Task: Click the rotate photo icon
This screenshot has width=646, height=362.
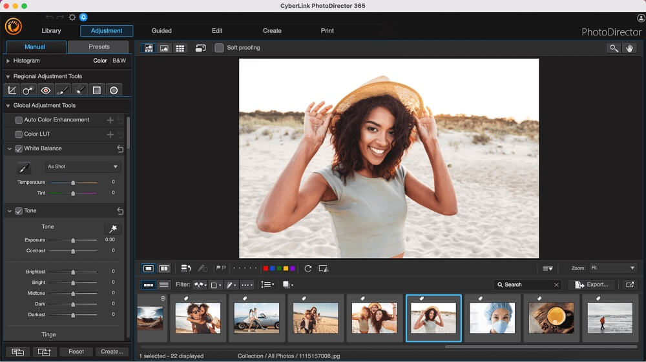Action: point(307,268)
